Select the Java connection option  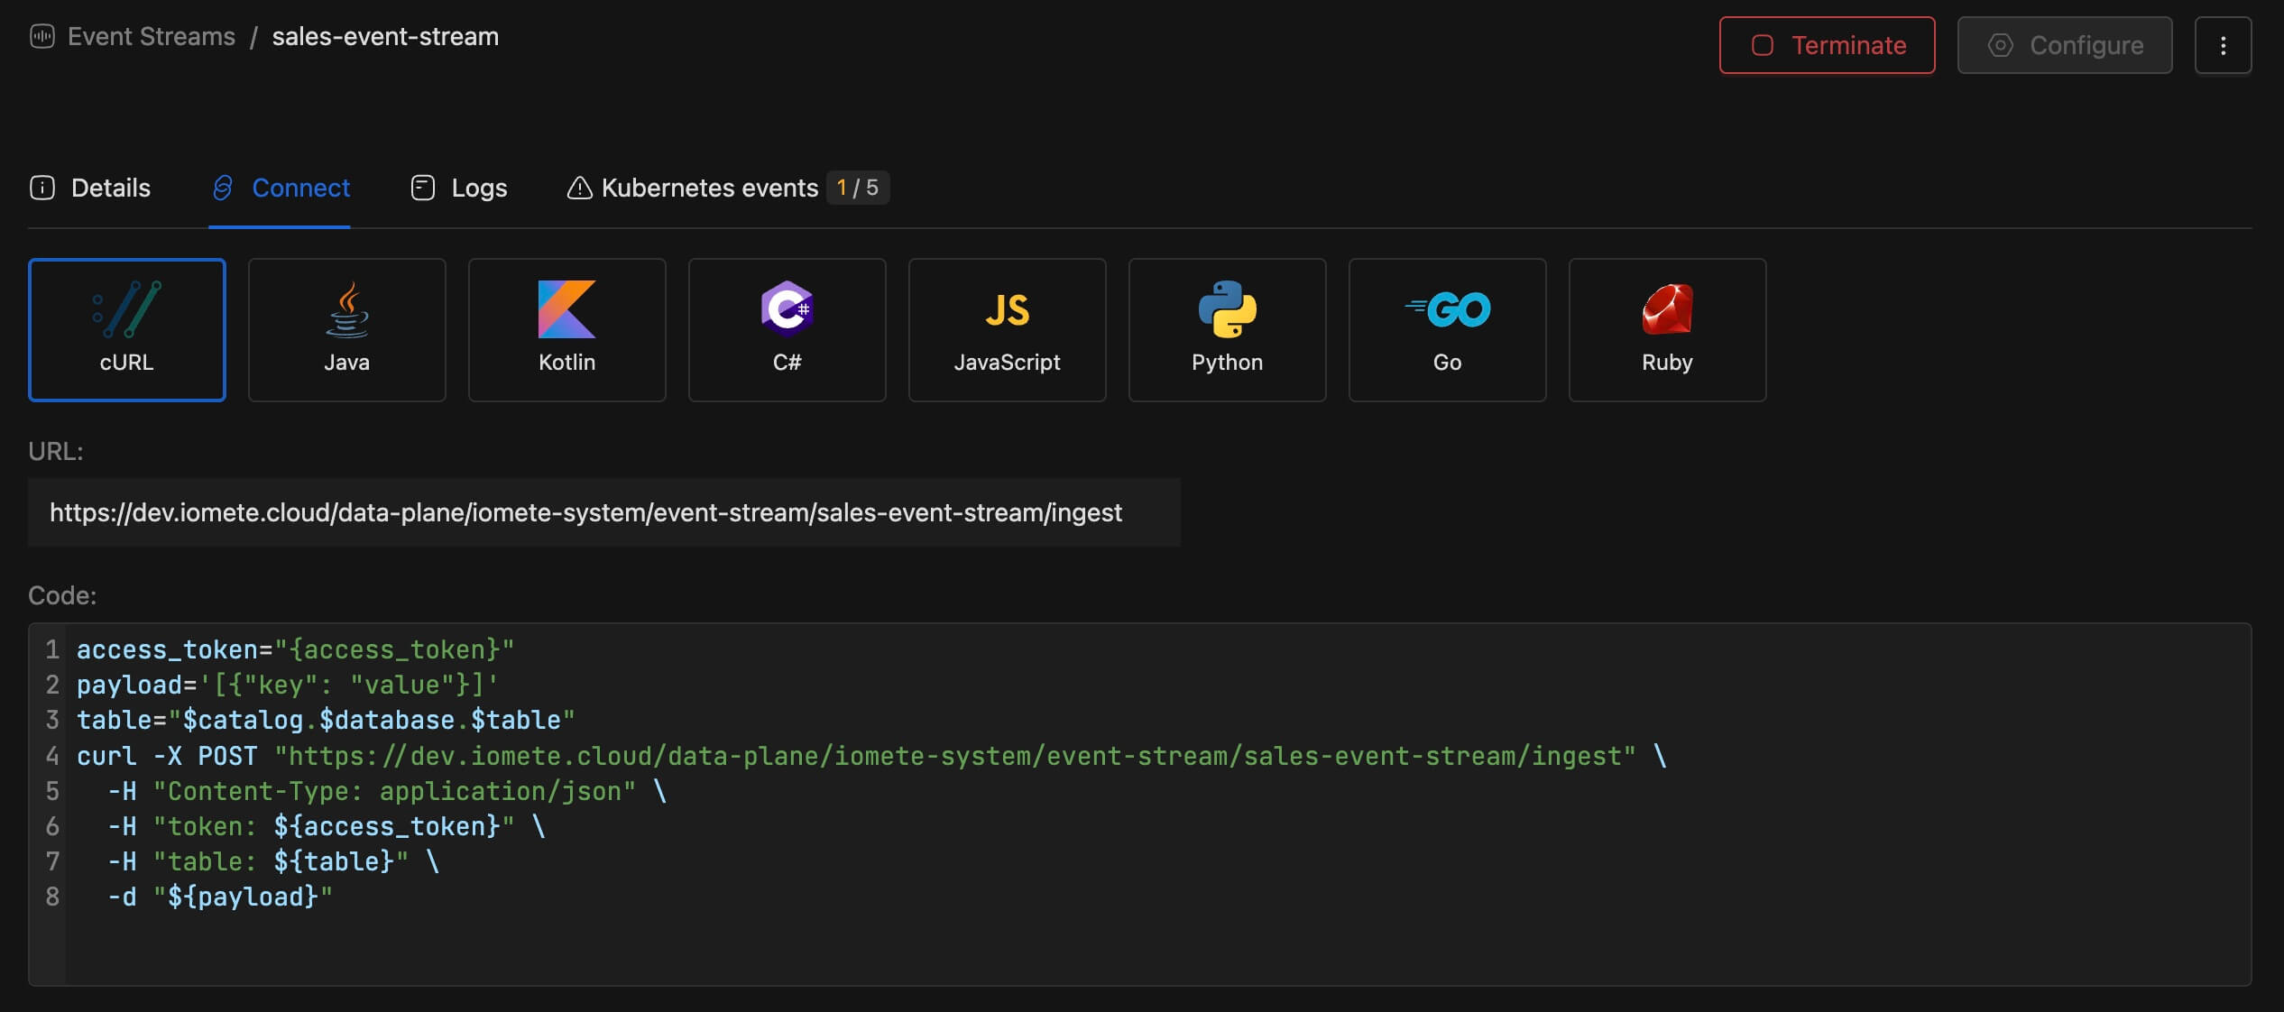coord(346,329)
